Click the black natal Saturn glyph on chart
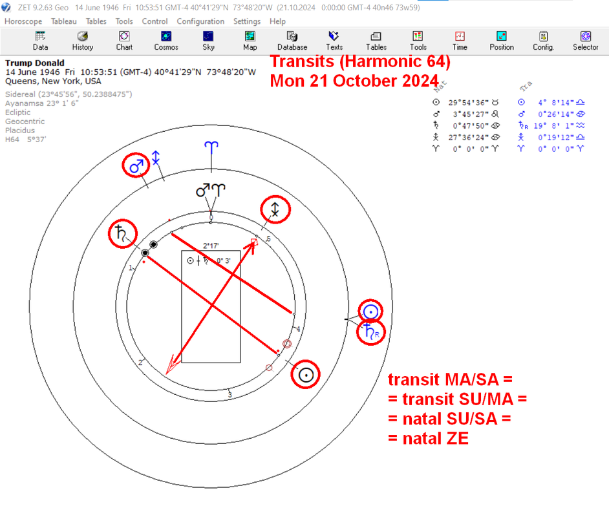 point(122,233)
